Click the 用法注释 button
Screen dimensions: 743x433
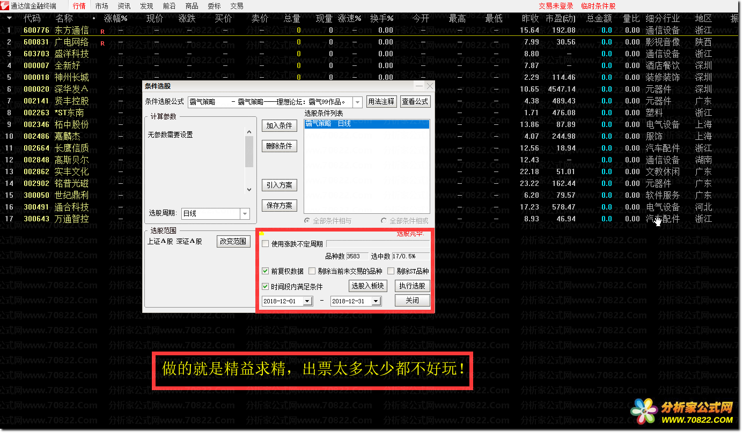tap(381, 101)
